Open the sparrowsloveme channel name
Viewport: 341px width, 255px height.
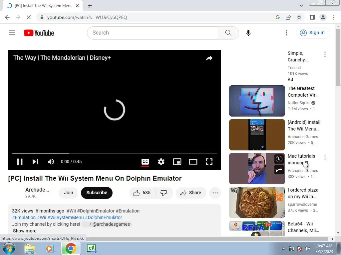(302, 205)
